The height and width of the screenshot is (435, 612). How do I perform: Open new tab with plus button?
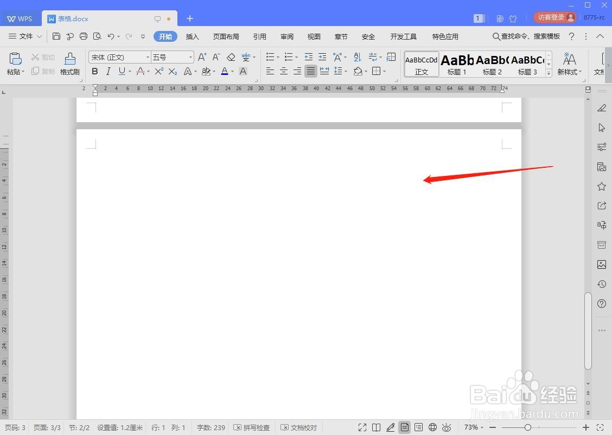(190, 18)
